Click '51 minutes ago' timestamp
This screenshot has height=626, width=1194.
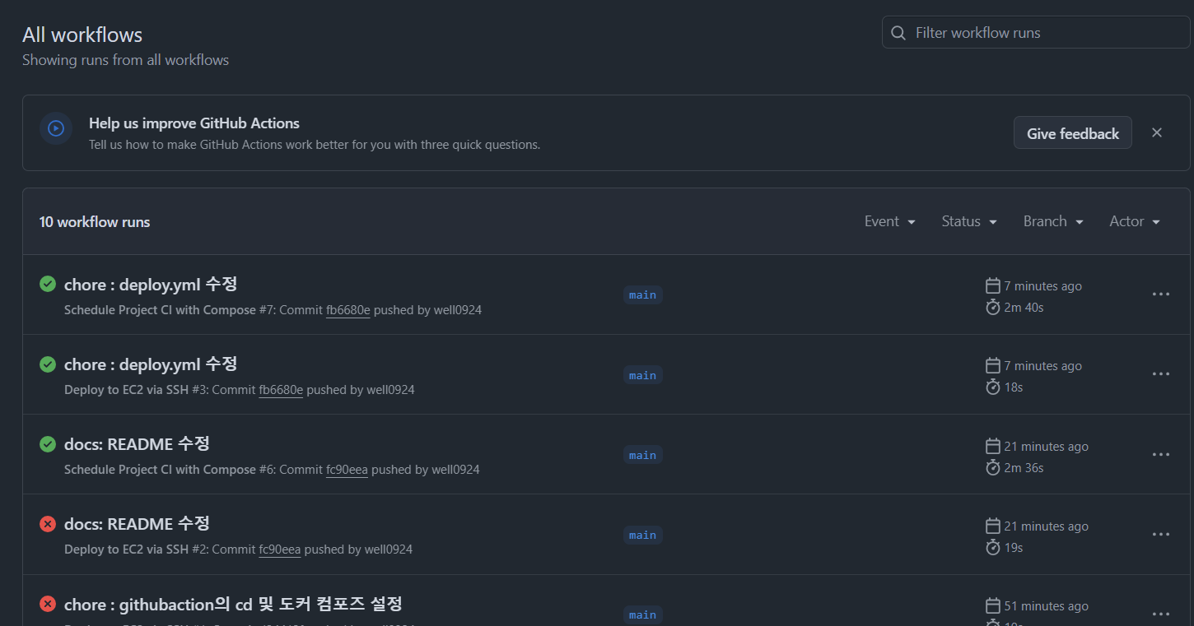[1047, 606]
